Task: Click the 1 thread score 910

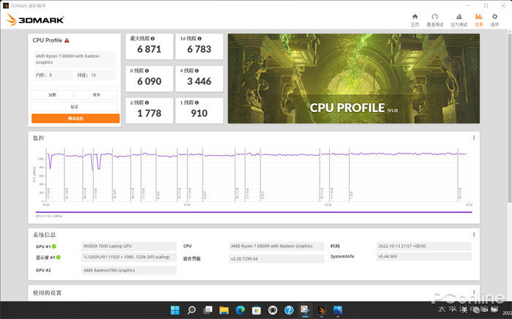Action: pos(199,113)
